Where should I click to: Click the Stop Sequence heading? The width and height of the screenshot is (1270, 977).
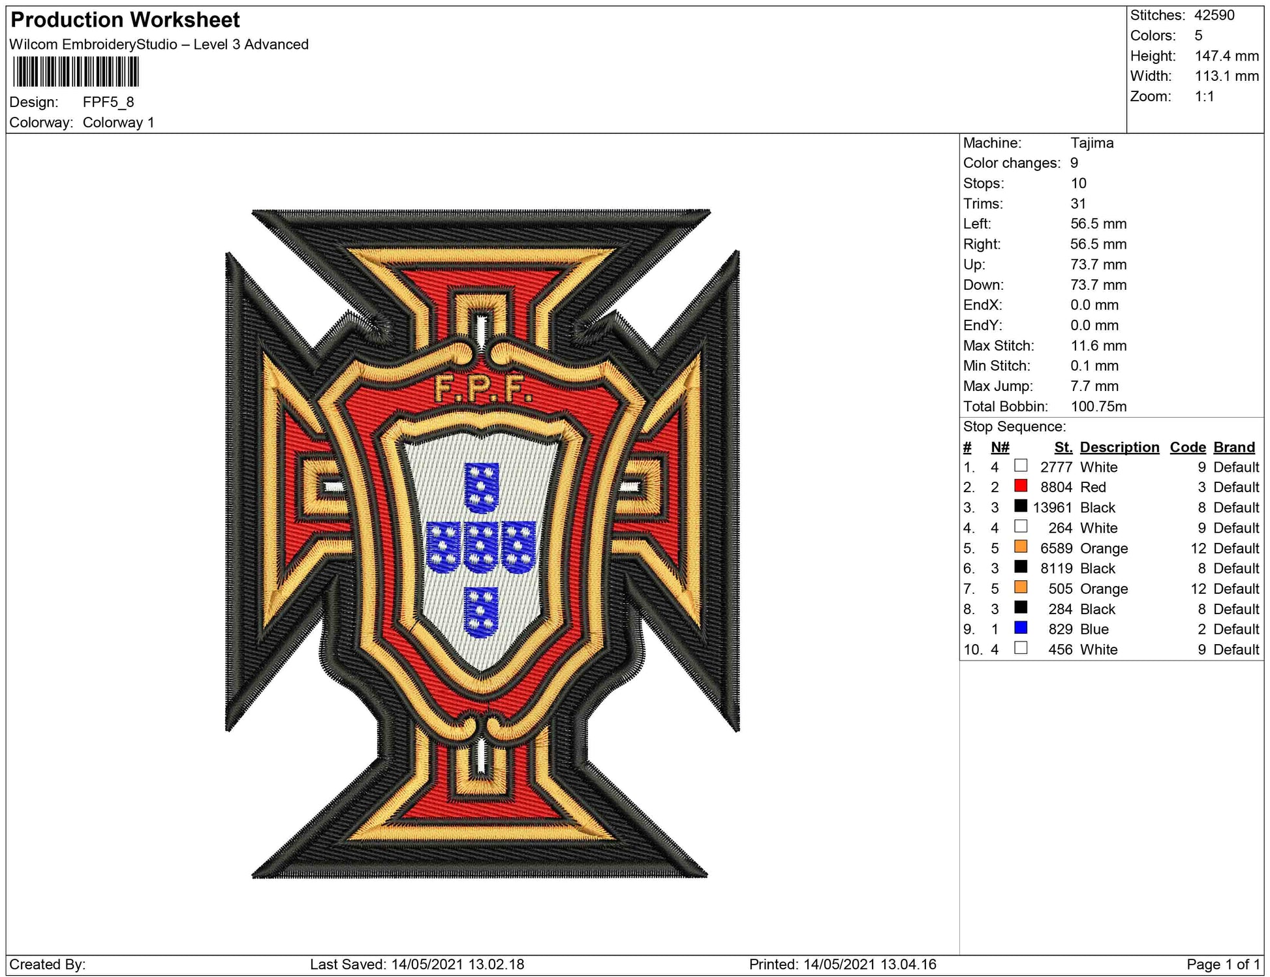pyautogui.click(x=1014, y=427)
